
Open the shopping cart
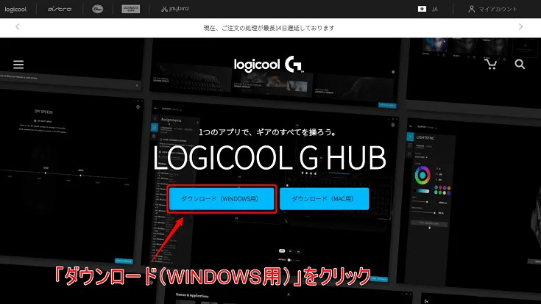click(x=490, y=64)
